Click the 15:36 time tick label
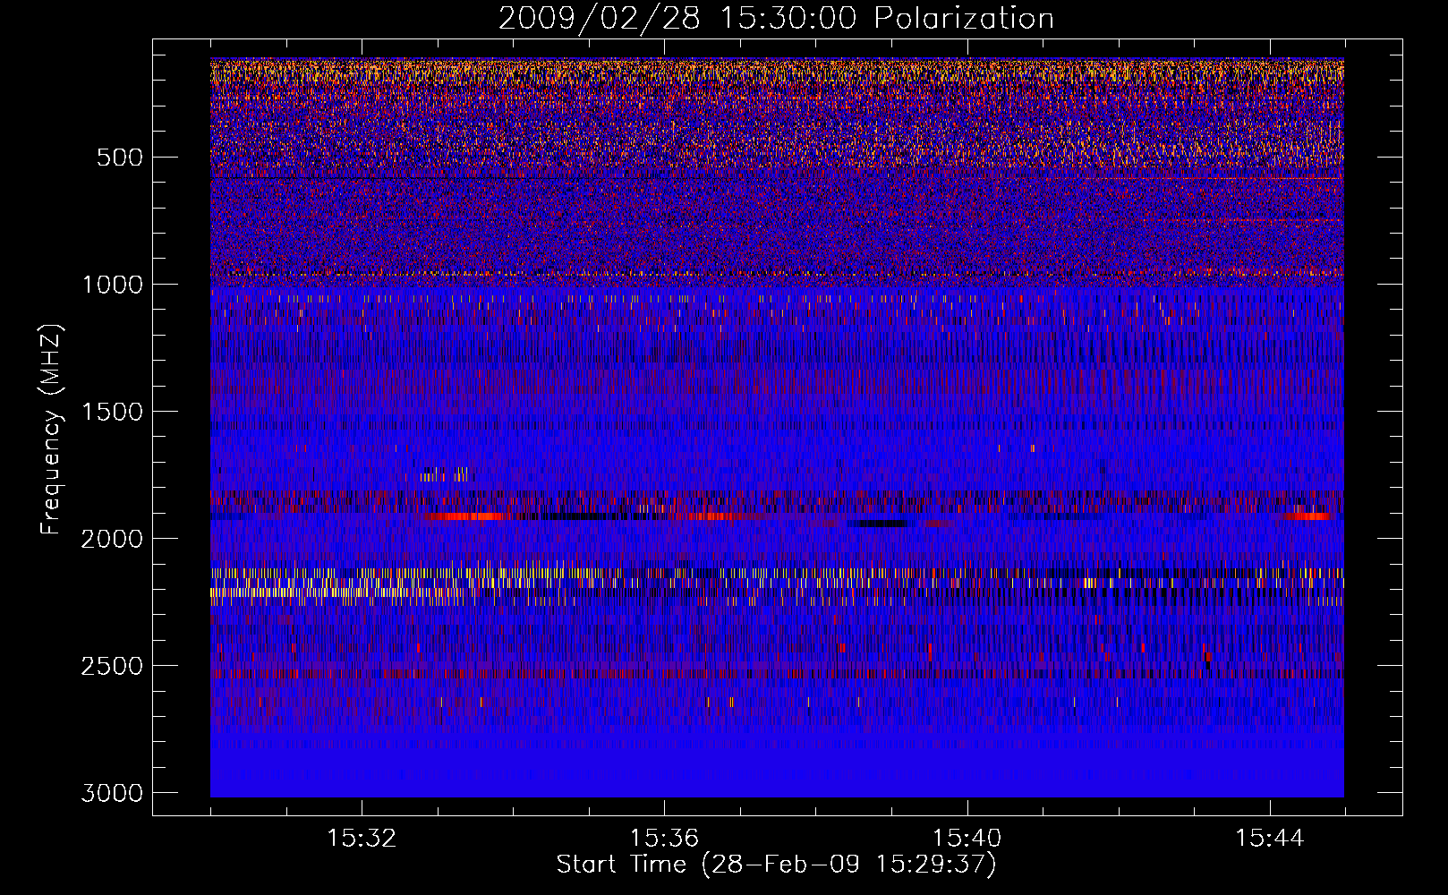Viewport: 1448px width, 895px height. click(x=664, y=839)
